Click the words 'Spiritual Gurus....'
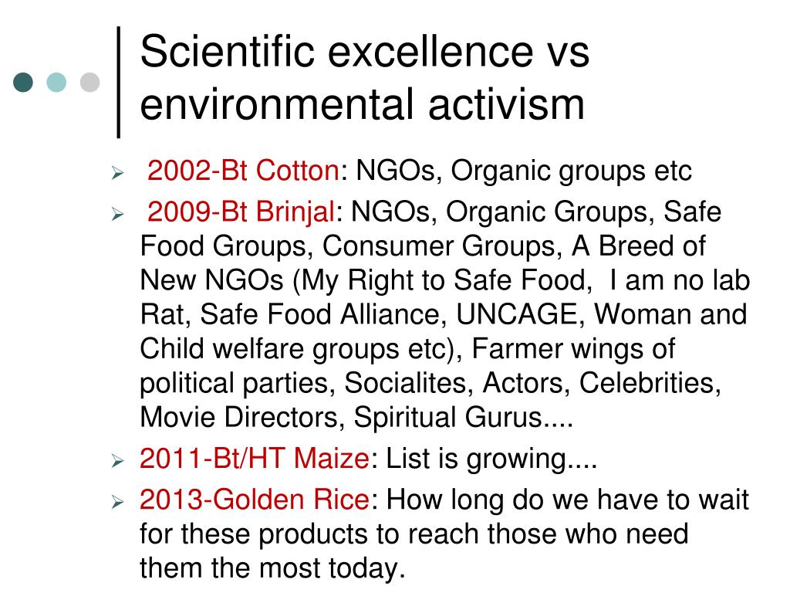The image size is (790, 593). (463, 418)
